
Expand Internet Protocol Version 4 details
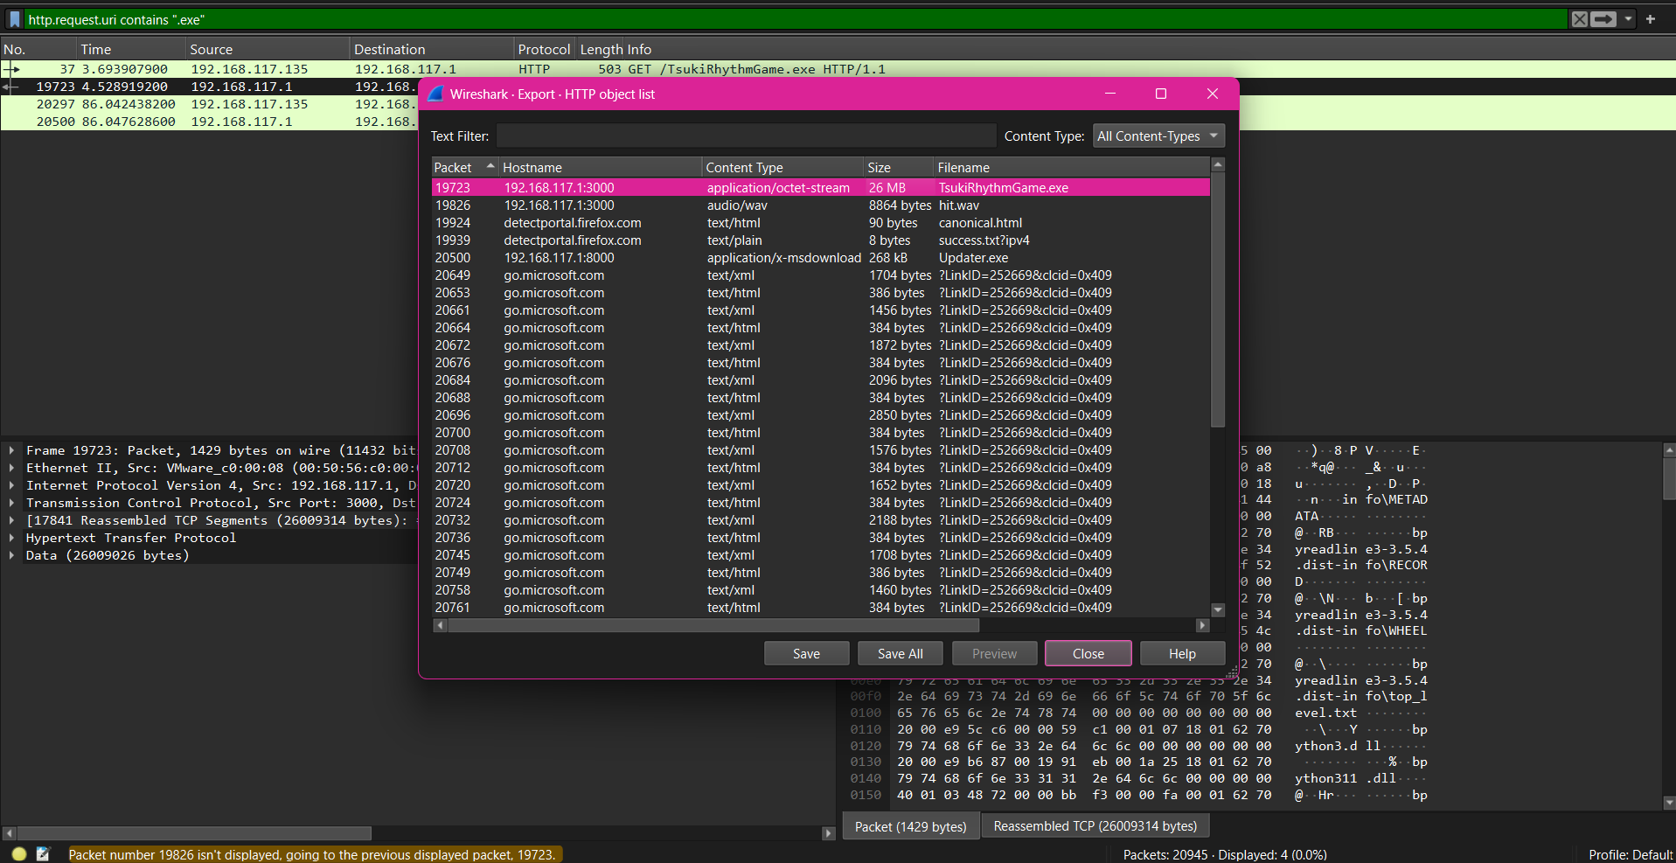point(11,485)
